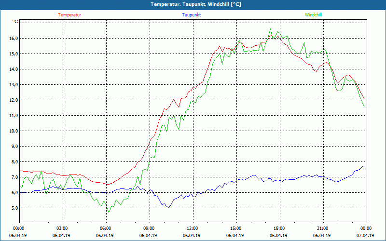Click the 03:00 time axis label
386x241 pixels.
click(x=61, y=228)
